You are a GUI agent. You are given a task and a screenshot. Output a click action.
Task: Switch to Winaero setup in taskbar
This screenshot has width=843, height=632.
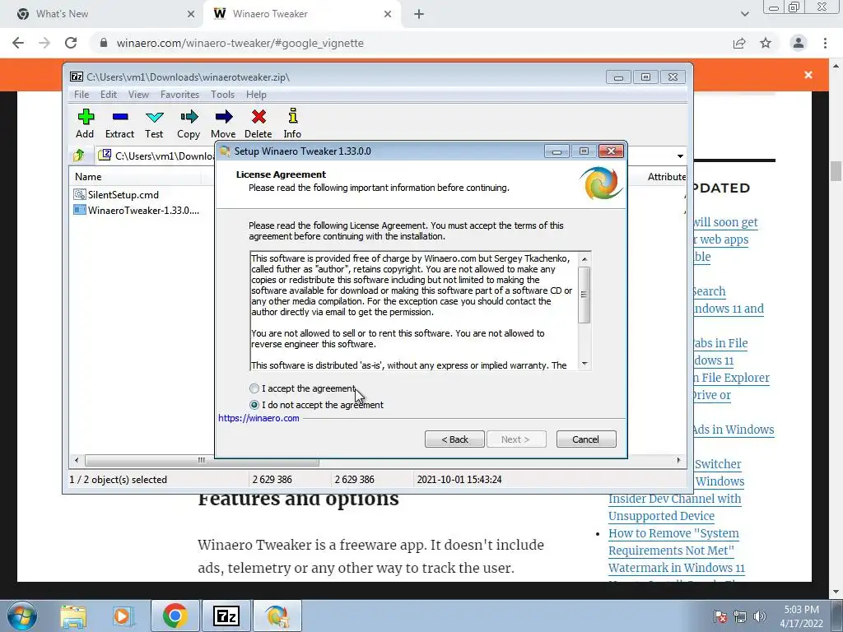[277, 616]
